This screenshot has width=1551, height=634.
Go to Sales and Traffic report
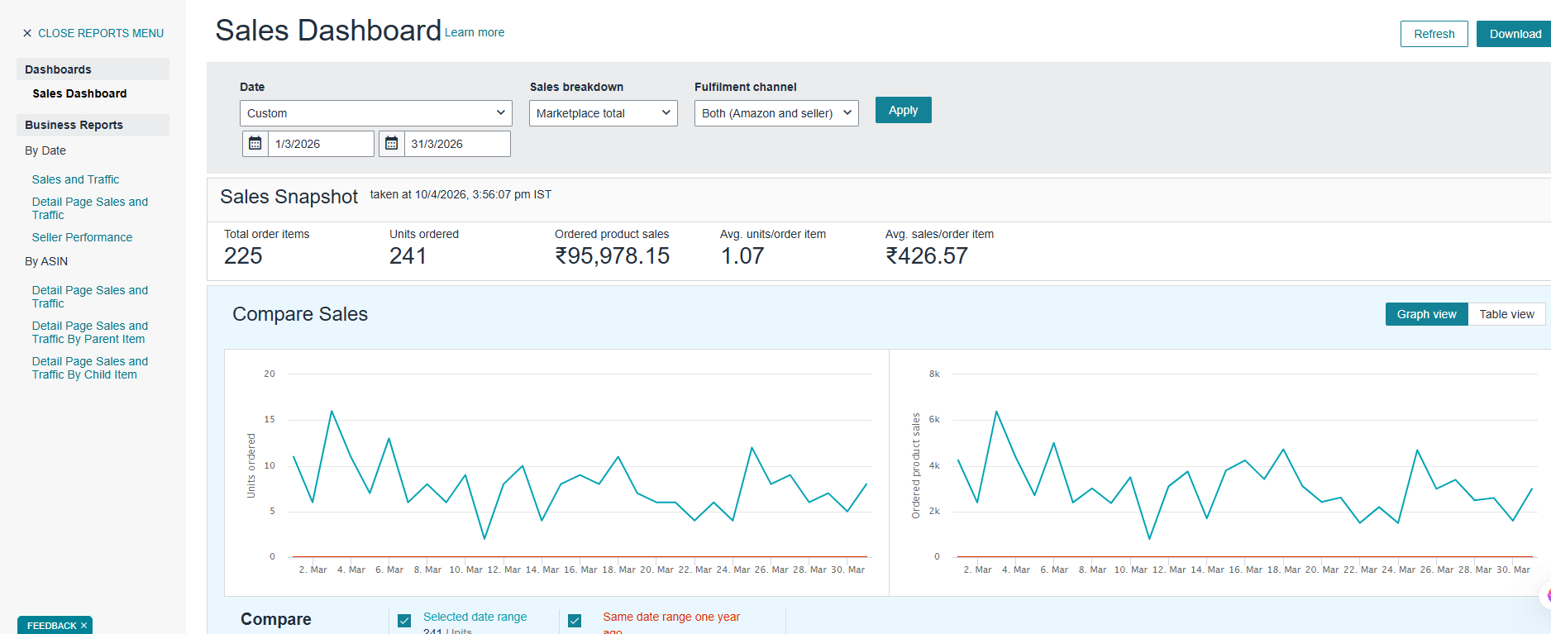75,179
